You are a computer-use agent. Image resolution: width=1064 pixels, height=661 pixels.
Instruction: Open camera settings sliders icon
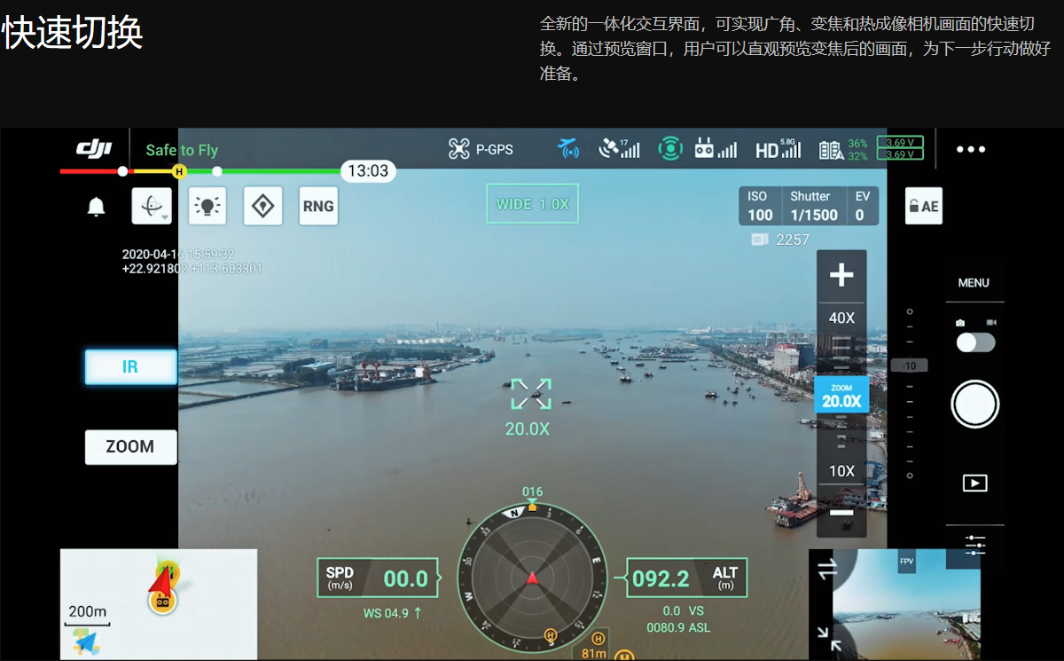click(975, 545)
